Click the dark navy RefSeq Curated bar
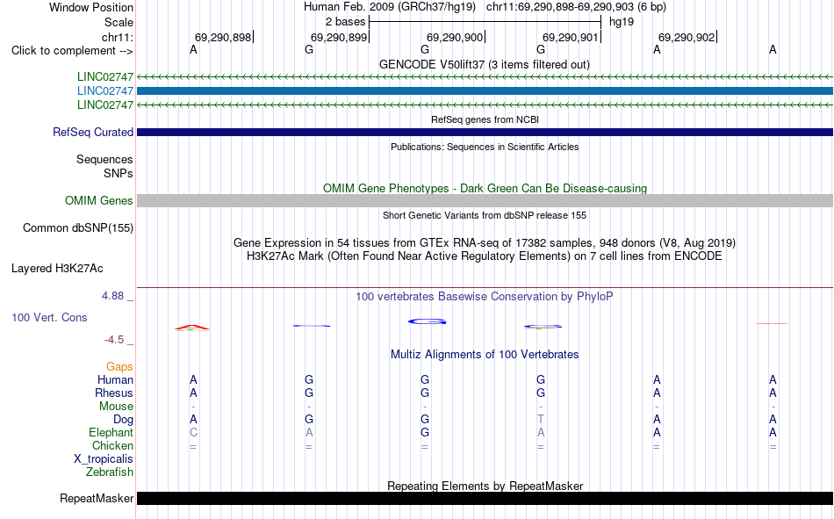Screen dimensions: 834x519 tap(485, 132)
